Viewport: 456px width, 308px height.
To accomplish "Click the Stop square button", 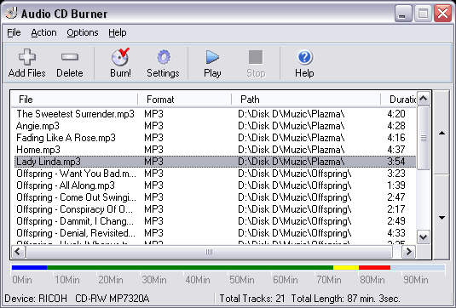I will coord(256,57).
